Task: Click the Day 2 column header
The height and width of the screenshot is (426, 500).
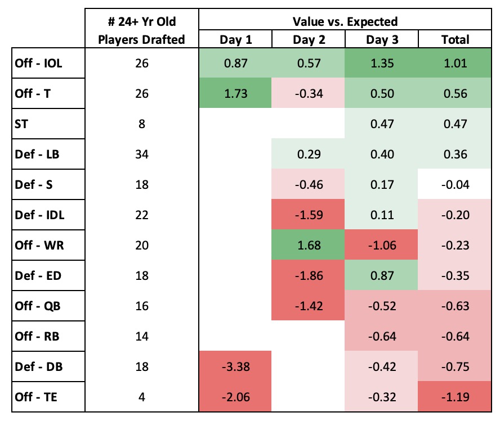Action: tap(308, 39)
